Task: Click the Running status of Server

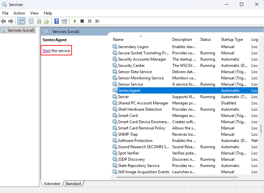Action: [208, 97]
